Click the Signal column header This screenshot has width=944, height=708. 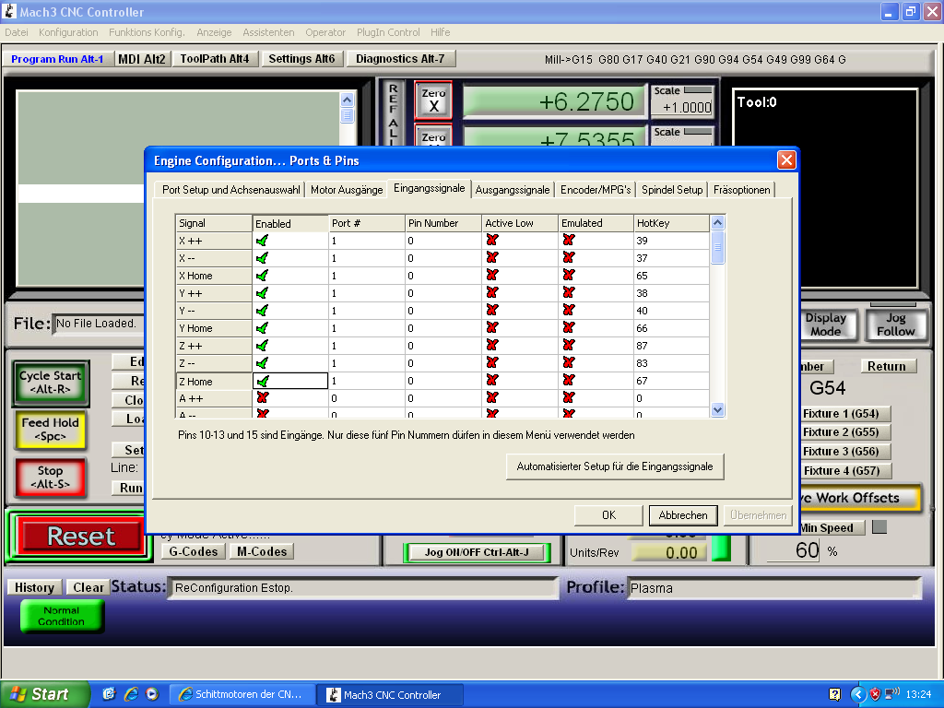pos(214,223)
